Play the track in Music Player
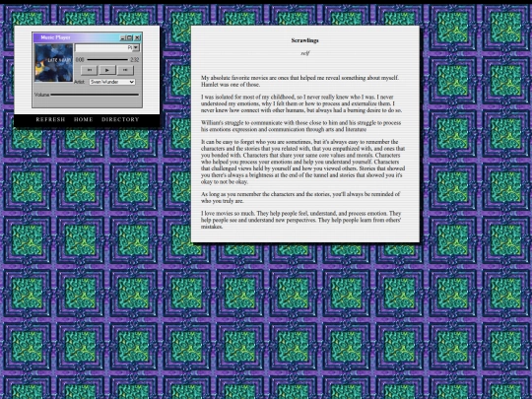Image resolution: width=532 pixels, height=399 pixels. [107, 70]
